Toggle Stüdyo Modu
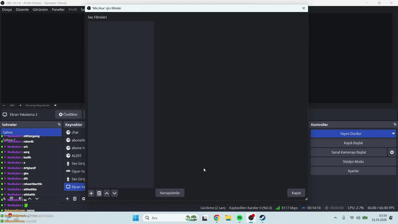Viewport: 398px width, 224px height. pos(353,161)
